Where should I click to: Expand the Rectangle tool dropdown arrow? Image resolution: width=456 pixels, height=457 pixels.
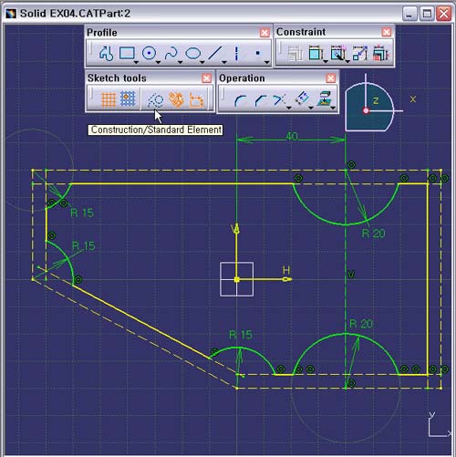136,62
